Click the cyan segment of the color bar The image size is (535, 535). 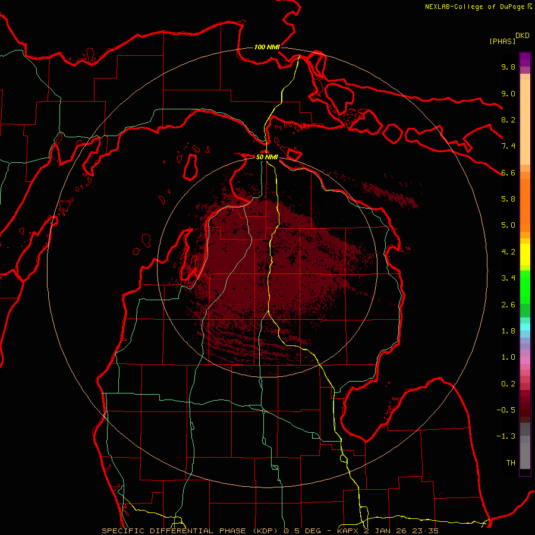tap(525, 326)
